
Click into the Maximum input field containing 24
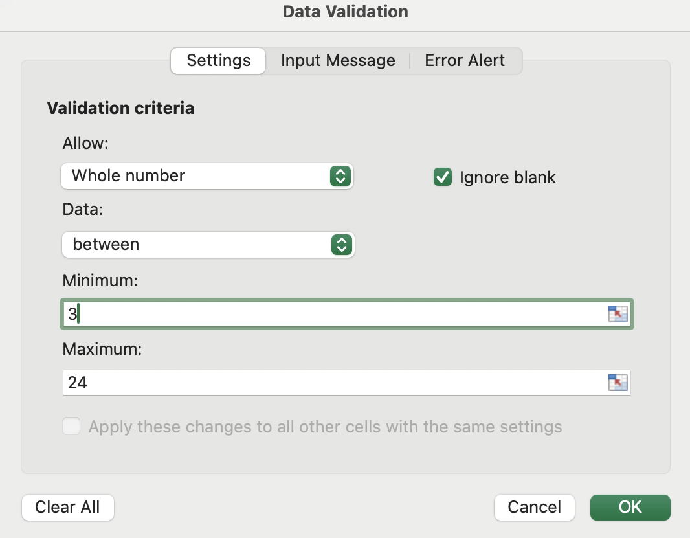pyautogui.click(x=347, y=383)
